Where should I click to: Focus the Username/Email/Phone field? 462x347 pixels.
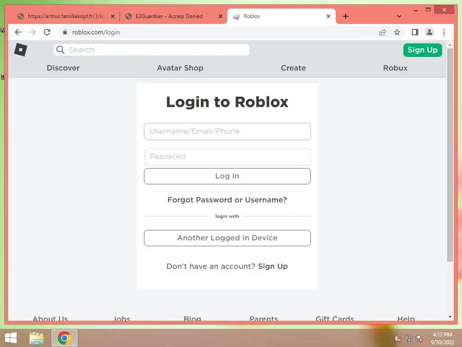tap(227, 131)
